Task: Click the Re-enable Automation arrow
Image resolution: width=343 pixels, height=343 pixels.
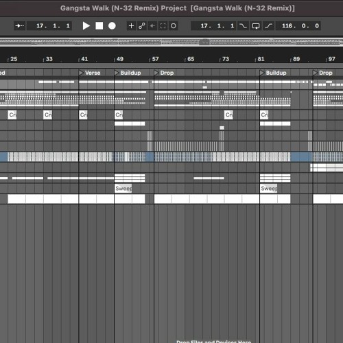Action: (x=152, y=26)
